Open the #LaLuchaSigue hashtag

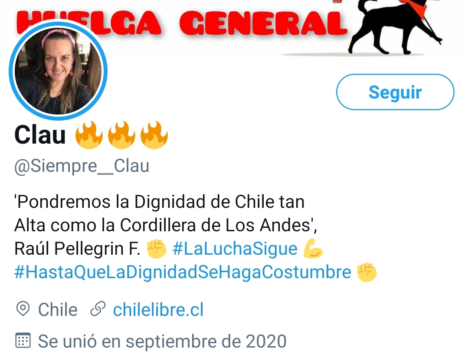235,249
